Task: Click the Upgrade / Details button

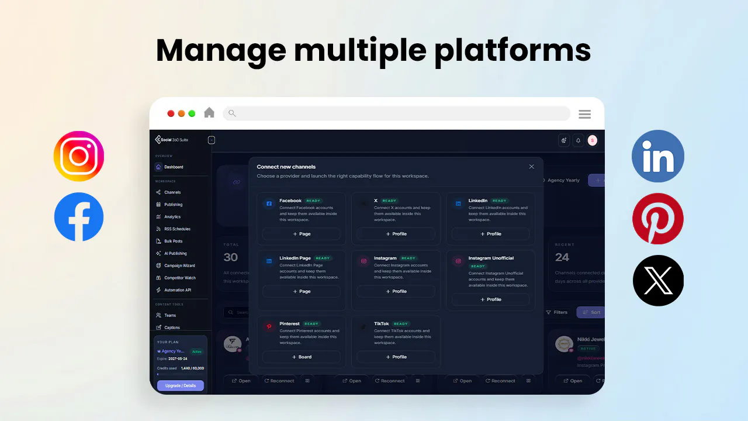Action: (181, 386)
